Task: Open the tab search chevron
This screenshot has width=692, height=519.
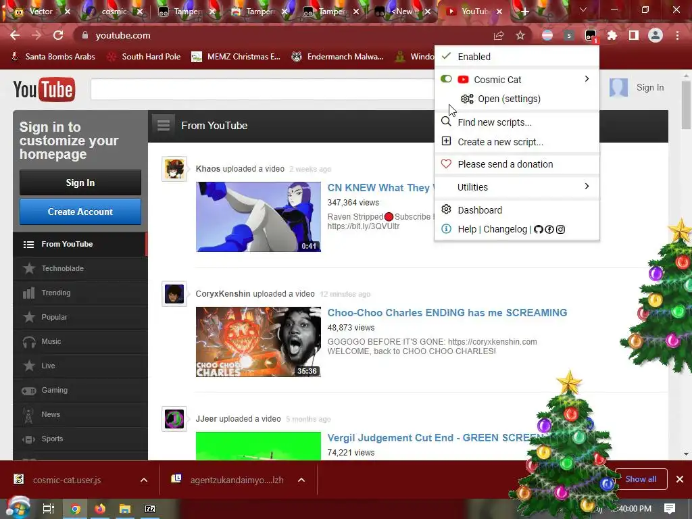Action: (x=583, y=9)
